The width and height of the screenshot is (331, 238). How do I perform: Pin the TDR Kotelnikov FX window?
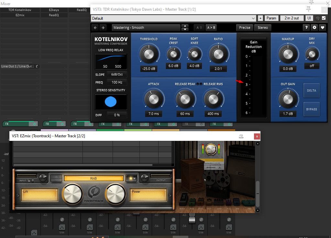point(308,9)
